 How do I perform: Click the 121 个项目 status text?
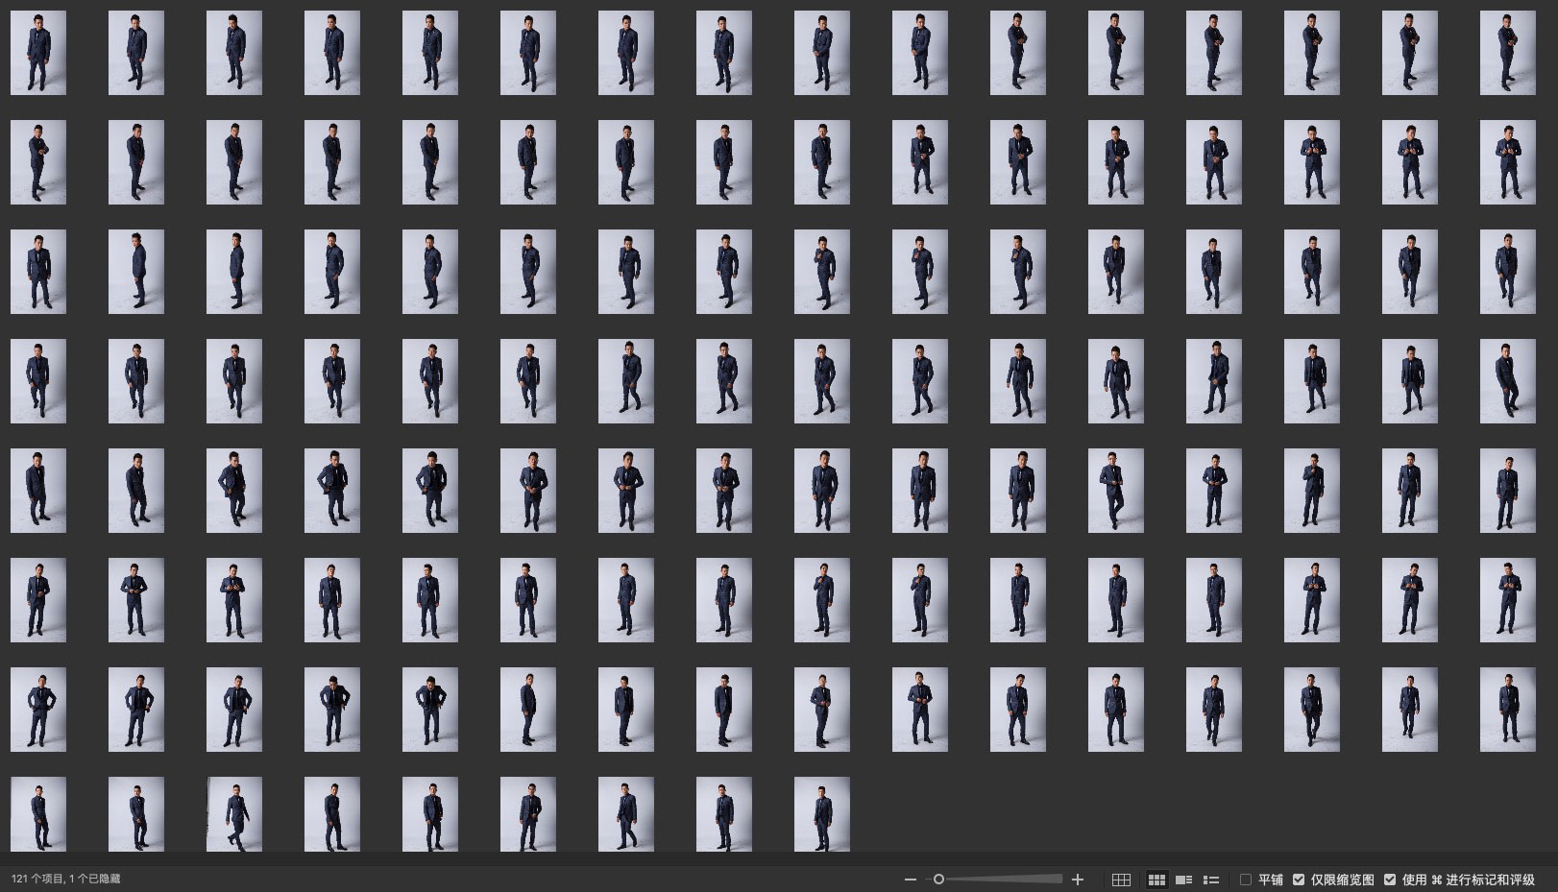click(x=65, y=880)
